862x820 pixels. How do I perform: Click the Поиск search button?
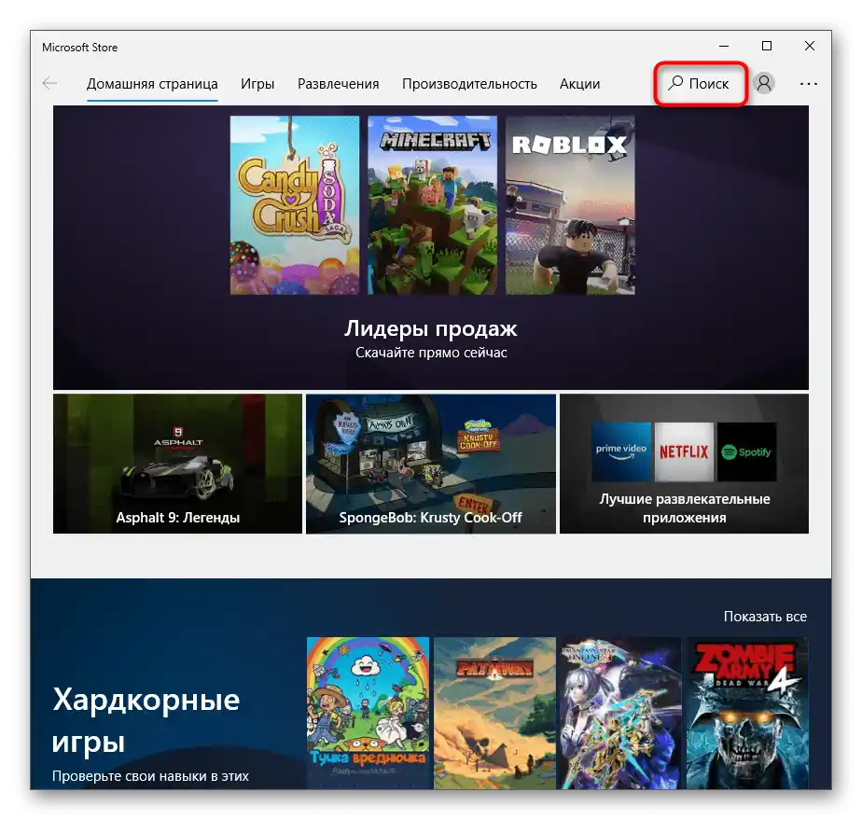coord(700,84)
